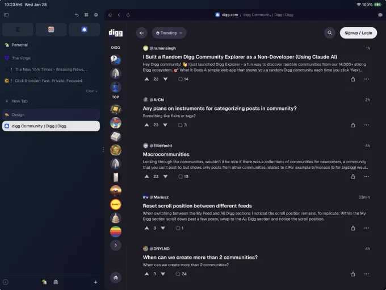
Task: Open the computer chip community icon
Action: [116, 109]
